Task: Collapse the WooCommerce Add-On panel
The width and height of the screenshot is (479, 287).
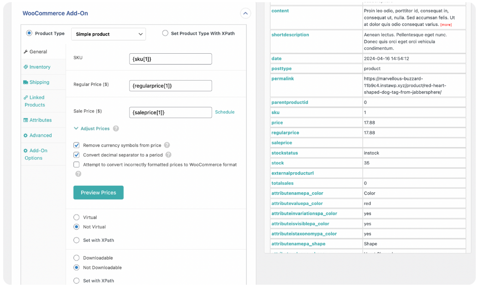Action: tap(245, 14)
